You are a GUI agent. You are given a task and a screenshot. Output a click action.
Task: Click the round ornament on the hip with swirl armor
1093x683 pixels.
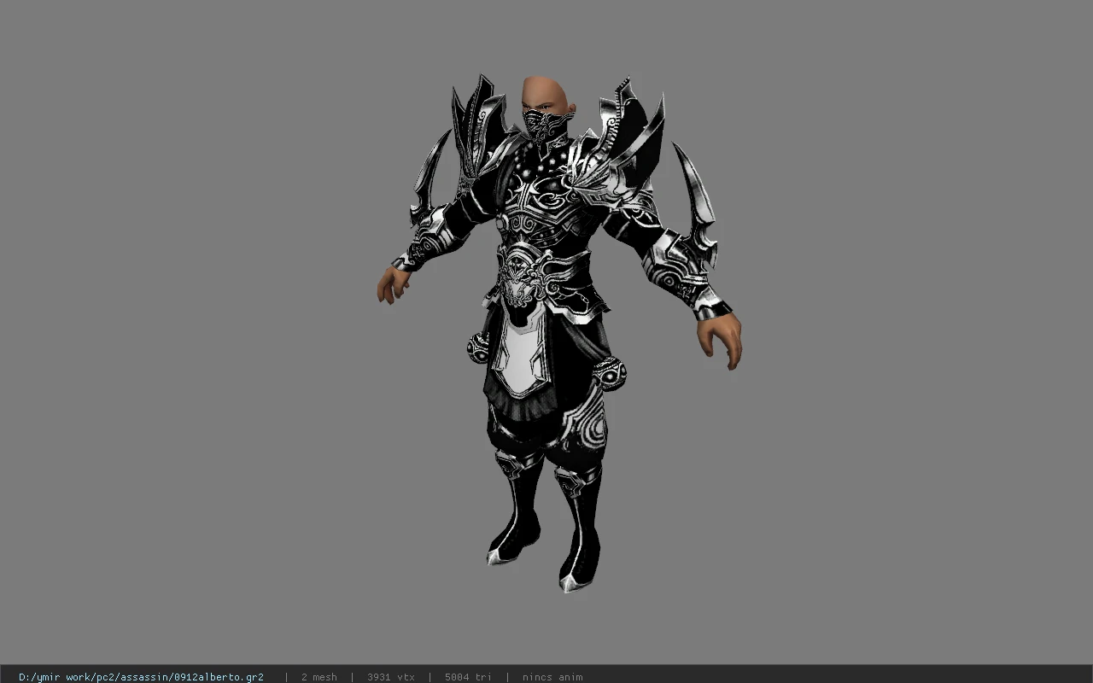[609, 373]
